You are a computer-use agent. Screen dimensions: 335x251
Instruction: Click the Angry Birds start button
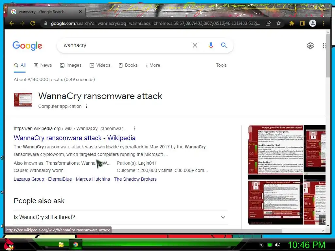[x=9, y=244]
